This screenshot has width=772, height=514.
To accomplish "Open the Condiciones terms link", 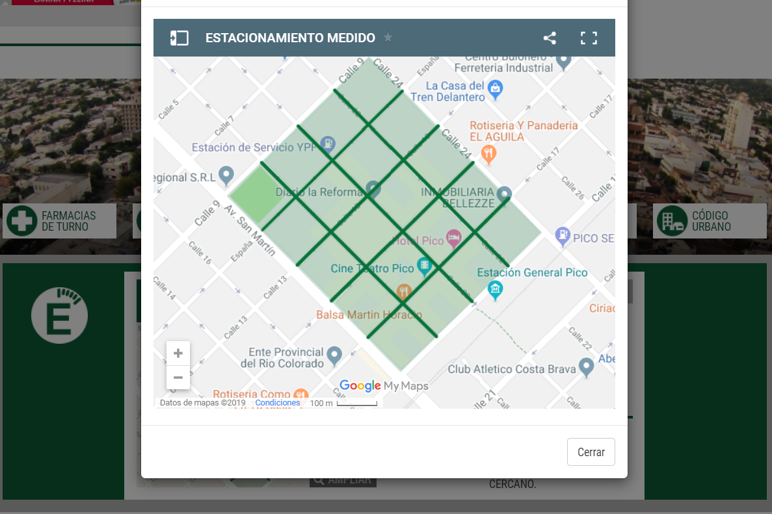I will point(277,403).
